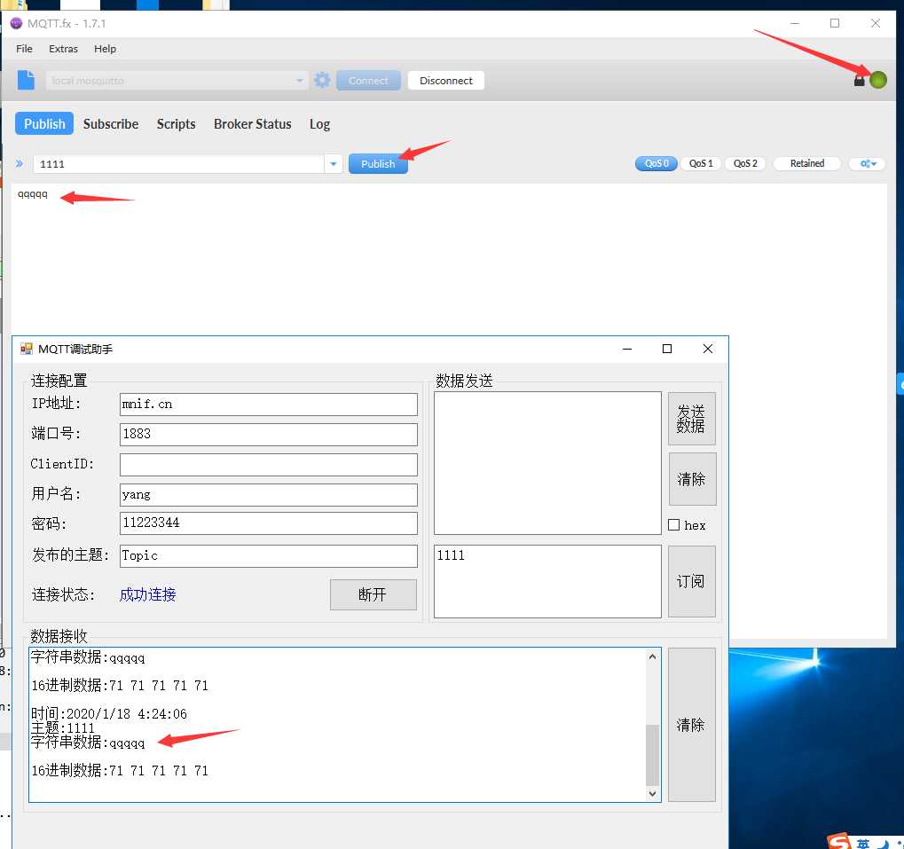Click the subscribe topic box containing 1111

click(x=547, y=581)
